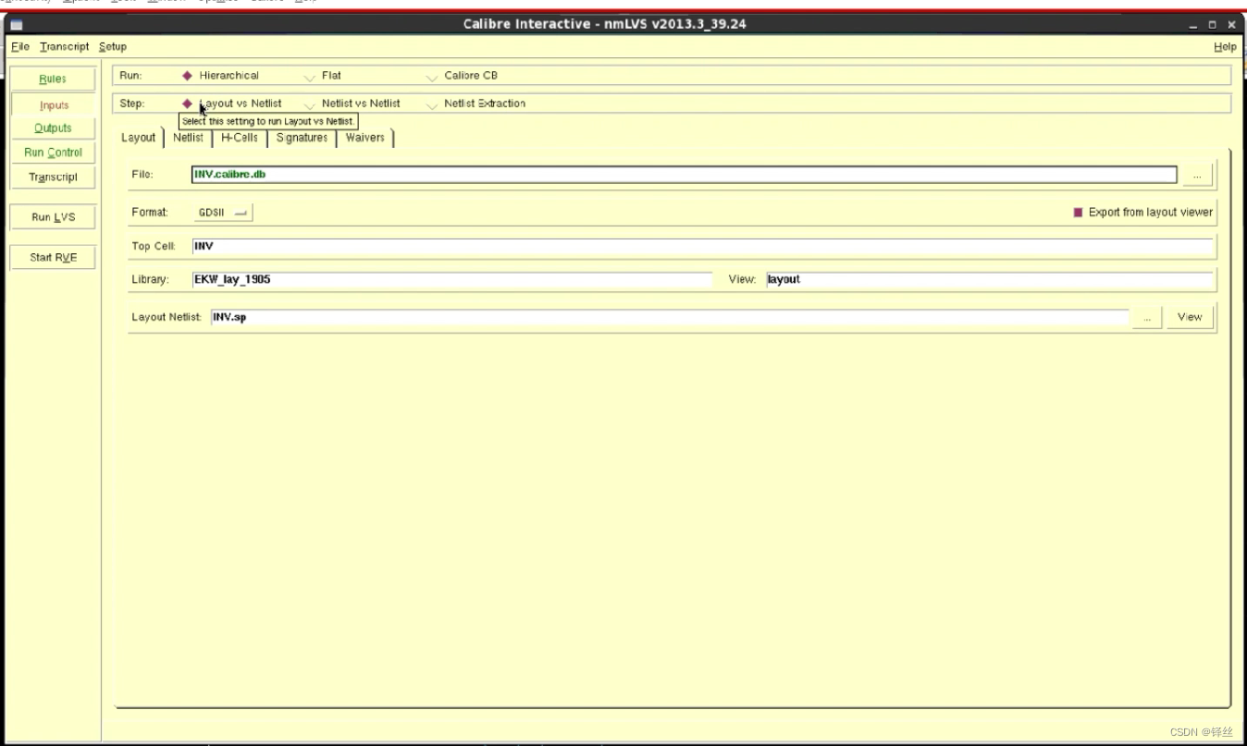
Task: Select the Hierarchical run option
Action: 221,76
